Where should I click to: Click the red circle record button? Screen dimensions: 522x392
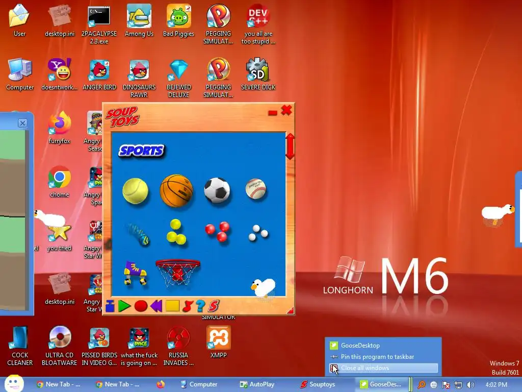click(141, 306)
